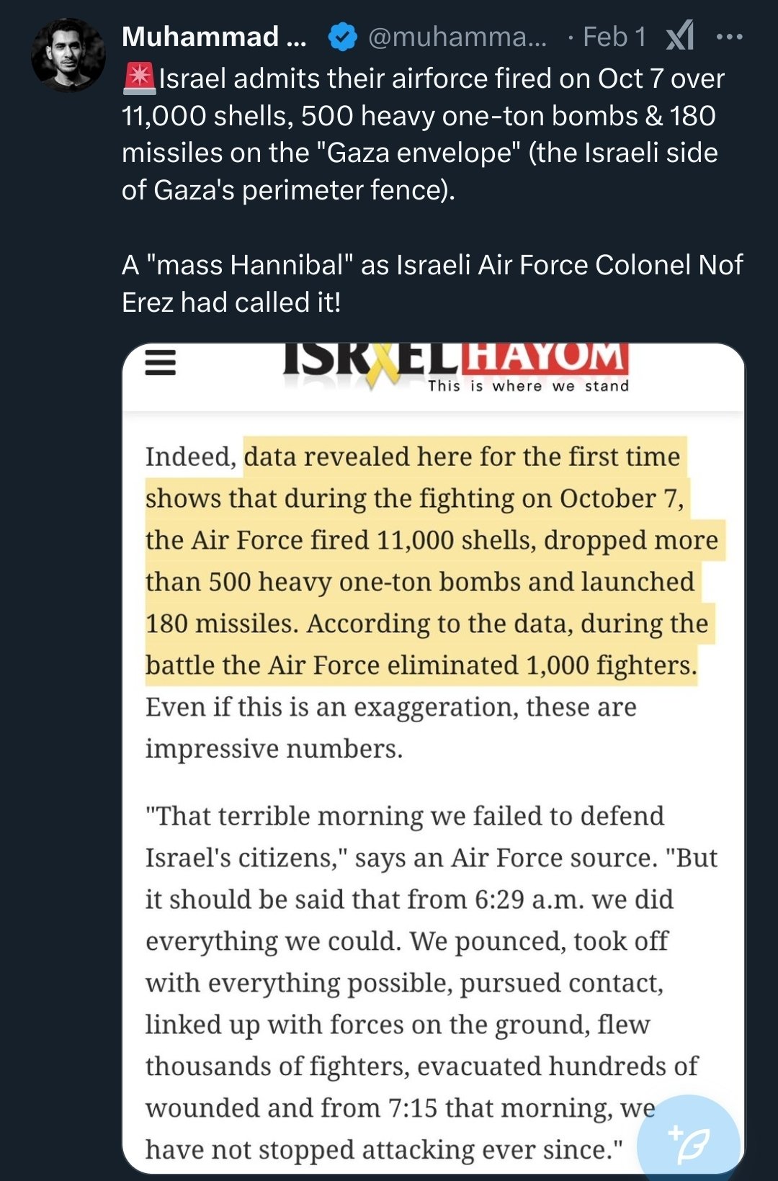Click the "6:29 a.m." text in the quote
Screen dimensions: 778x1181
click(x=528, y=899)
